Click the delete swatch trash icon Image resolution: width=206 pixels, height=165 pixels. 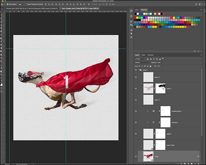pyautogui.click(x=198, y=51)
